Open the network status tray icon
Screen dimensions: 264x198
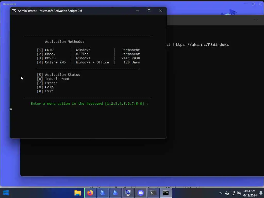[x=233, y=193]
